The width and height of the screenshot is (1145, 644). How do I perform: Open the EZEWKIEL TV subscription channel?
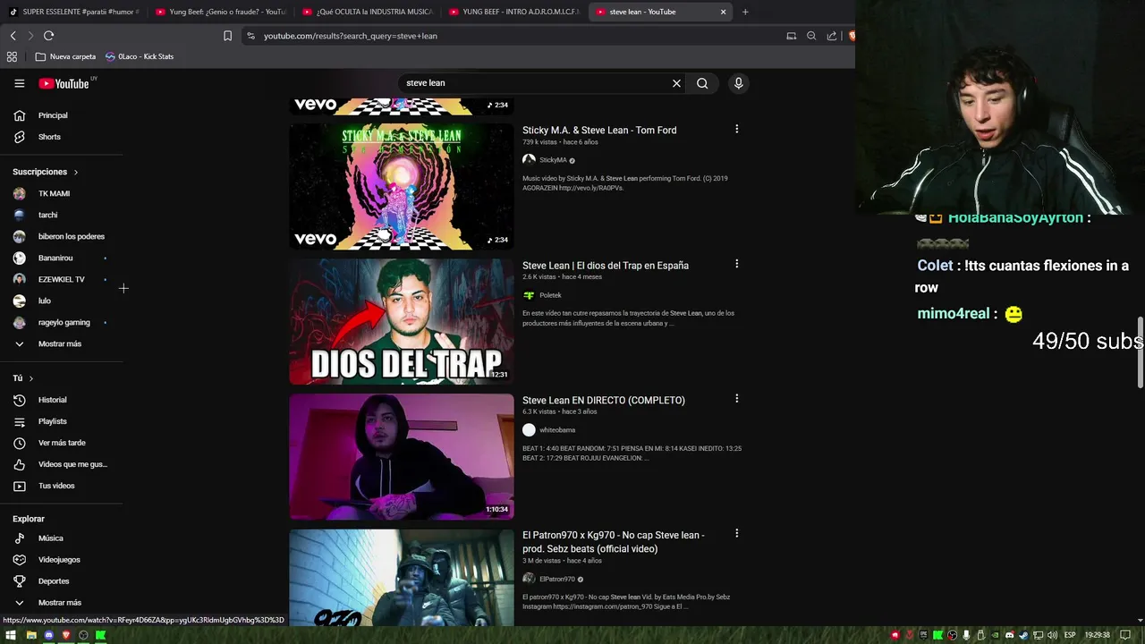(61, 279)
